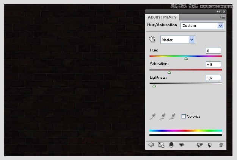The width and height of the screenshot is (237, 160).
Task: Click the Saturation label text
Action: (x=159, y=64)
